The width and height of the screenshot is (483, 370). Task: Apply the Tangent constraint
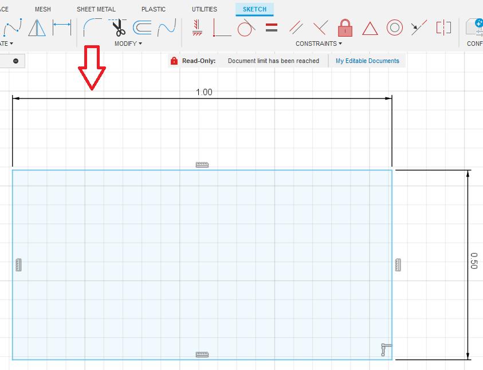[244, 27]
